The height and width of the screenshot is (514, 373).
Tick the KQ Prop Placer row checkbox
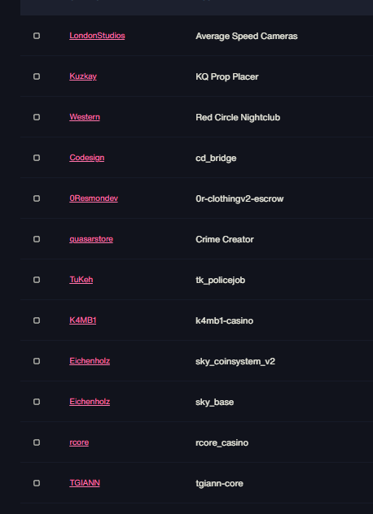pos(37,76)
